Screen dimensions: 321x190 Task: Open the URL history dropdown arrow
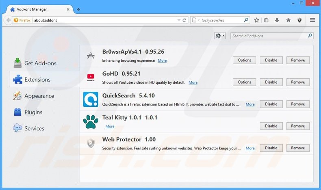pyautogui.click(x=179, y=20)
